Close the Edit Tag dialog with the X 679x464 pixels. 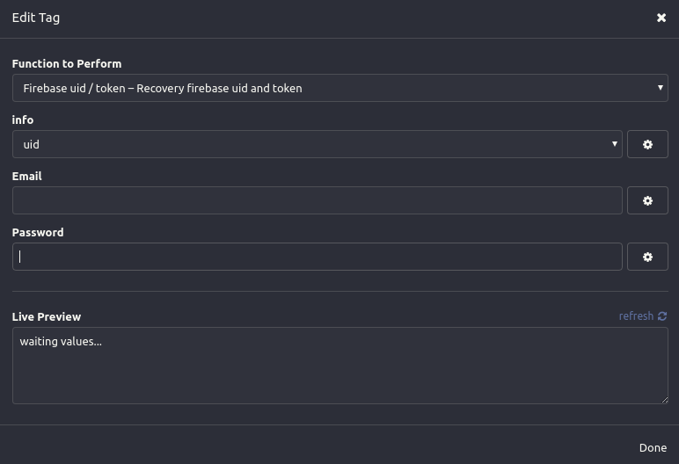[661, 18]
